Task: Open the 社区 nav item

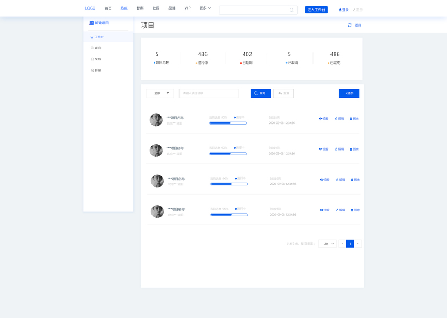Action: pyautogui.click(x=156, y=8)
